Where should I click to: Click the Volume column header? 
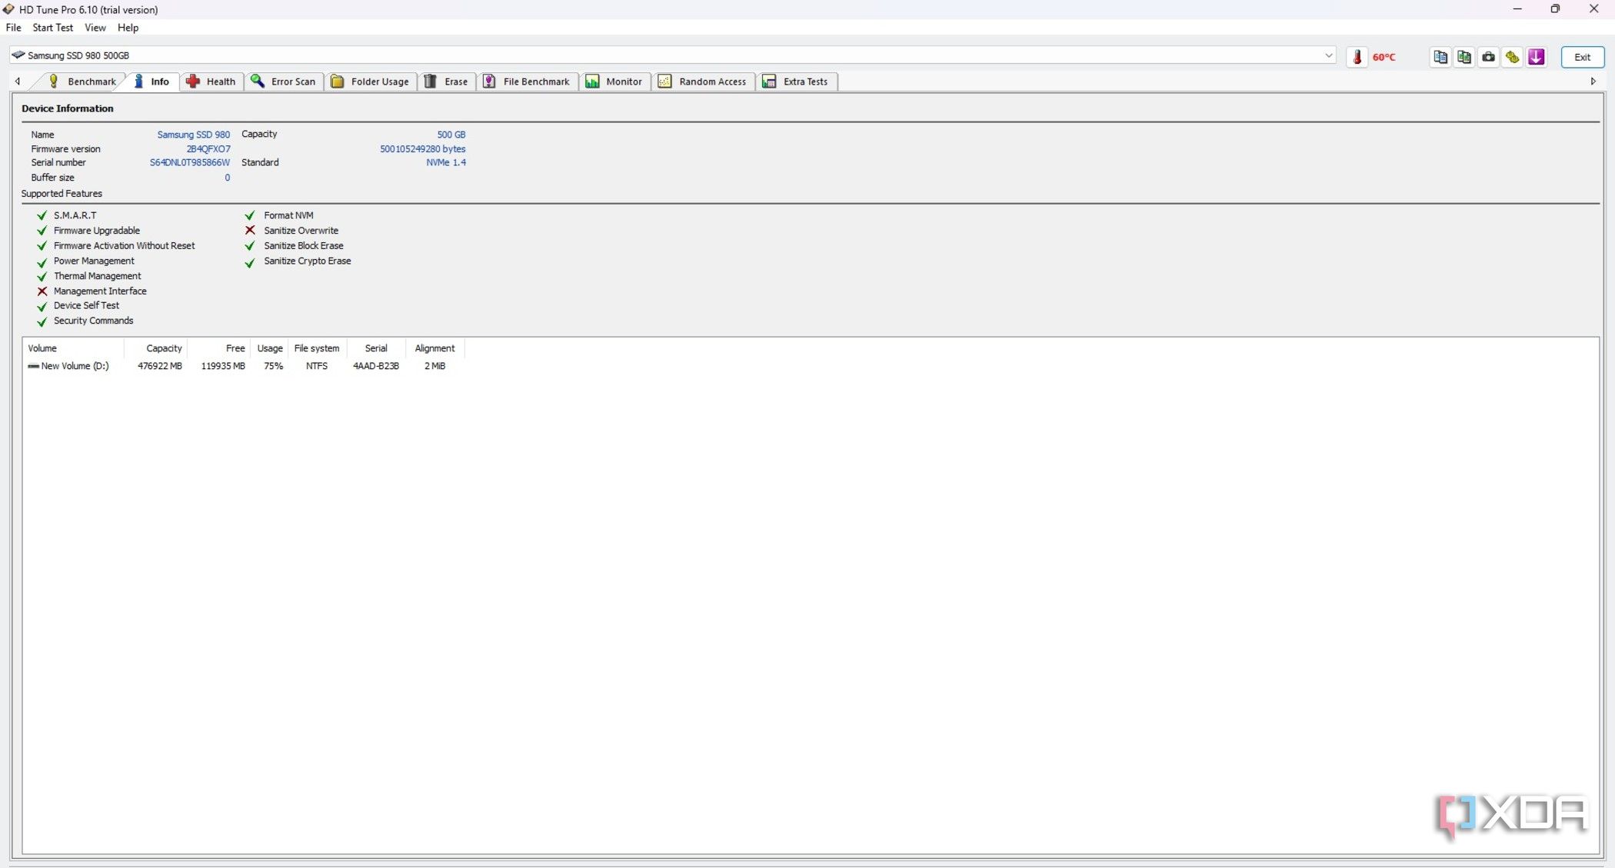[73, 348]
